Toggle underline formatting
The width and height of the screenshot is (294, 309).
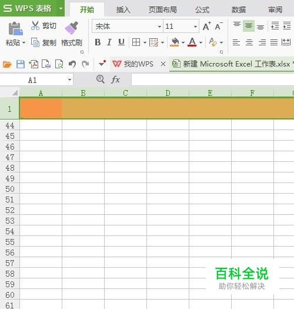pos(121,42)
